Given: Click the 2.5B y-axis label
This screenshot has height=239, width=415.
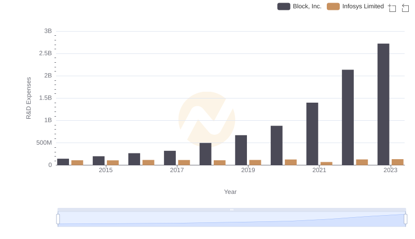Looking at the screenshot, I should pos(46,53).
